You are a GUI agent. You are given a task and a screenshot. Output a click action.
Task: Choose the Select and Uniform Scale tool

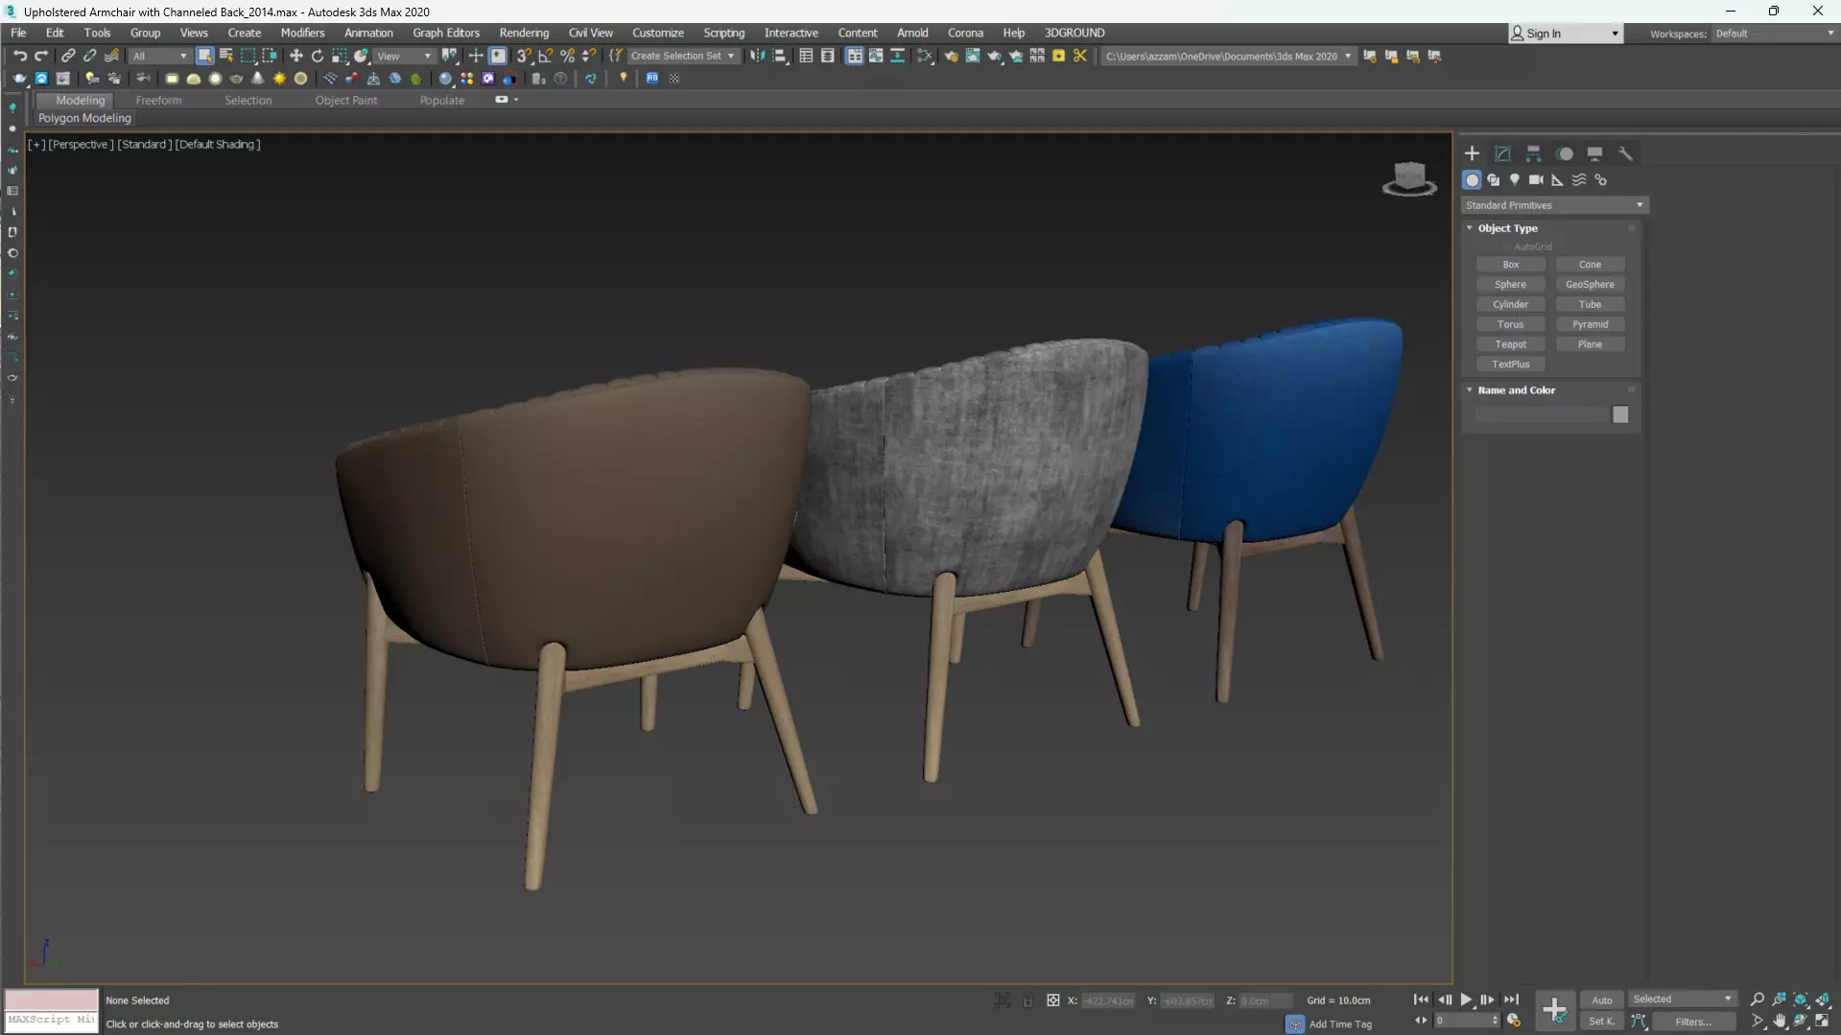pyautogui.click(x=340, y=56)
